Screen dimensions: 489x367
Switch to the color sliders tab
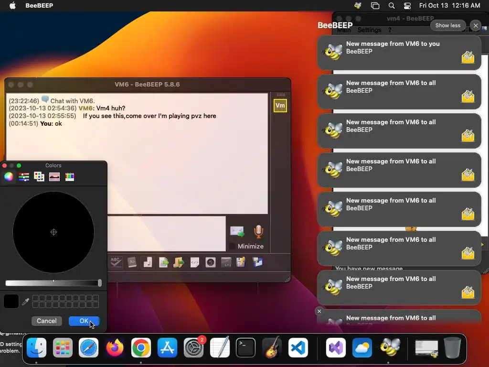[24, 177]
